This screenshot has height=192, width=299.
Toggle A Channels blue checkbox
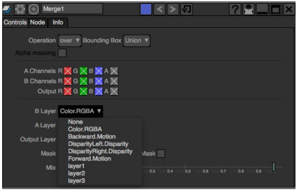99,71
